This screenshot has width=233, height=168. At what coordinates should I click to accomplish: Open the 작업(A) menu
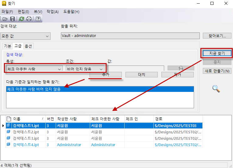click(52, 12)
